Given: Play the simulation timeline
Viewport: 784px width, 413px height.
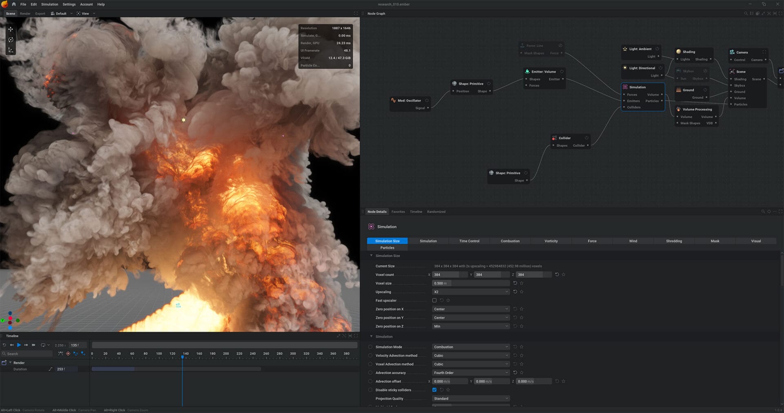Looking at the screenshot, I should [19, 345].
